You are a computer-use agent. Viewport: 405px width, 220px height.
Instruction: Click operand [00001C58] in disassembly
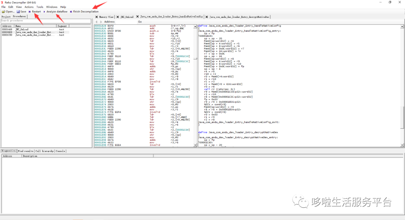pyautogui.click(x=183, y=56)
